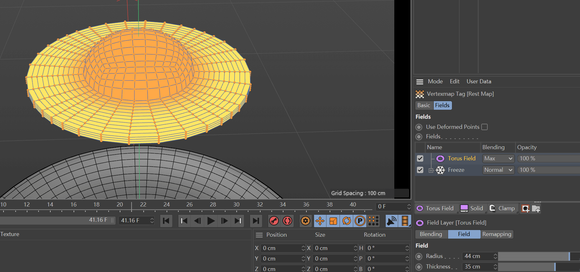Jump to the next keyframe
This screenshot has width=580, height=272.
click(238, 221)
